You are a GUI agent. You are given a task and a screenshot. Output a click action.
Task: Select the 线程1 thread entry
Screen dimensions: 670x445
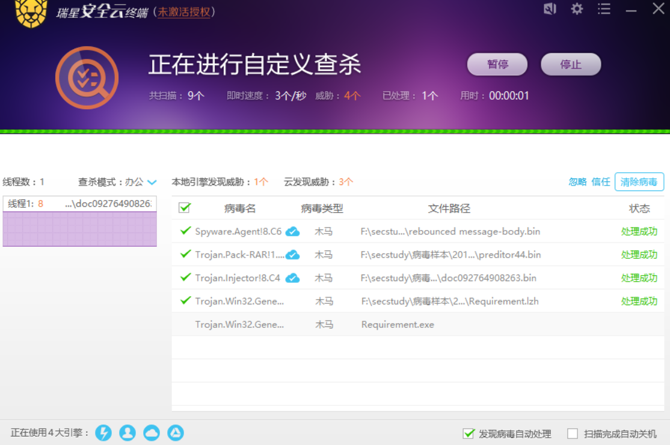coord(80,204)
